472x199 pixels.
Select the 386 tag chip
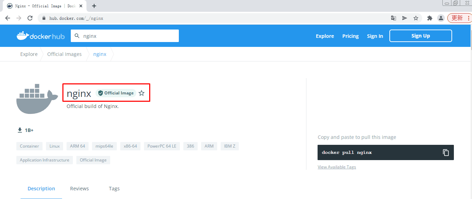[190, 146]
